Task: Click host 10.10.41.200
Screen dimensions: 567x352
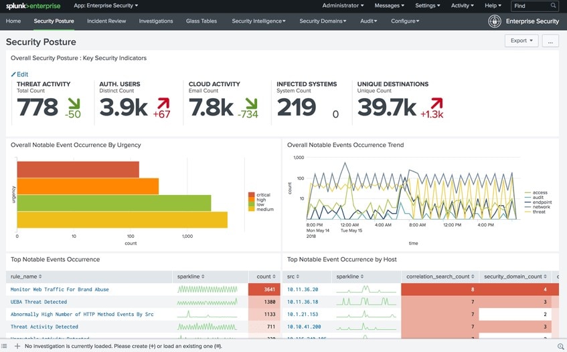Action: [304, 327]
